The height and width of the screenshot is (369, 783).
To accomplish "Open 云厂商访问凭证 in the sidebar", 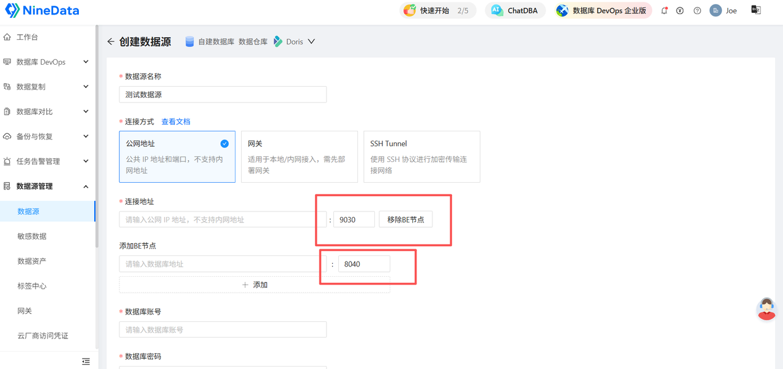I will (43, 335).
